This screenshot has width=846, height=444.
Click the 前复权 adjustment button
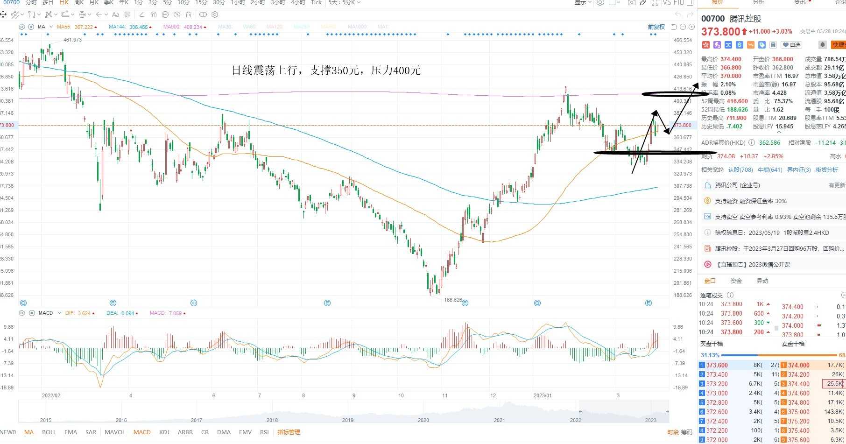click(x=656, y=27)
